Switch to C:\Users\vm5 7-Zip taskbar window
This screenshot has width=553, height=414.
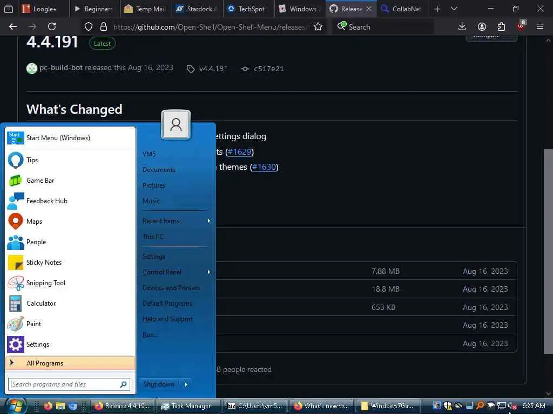255,406
